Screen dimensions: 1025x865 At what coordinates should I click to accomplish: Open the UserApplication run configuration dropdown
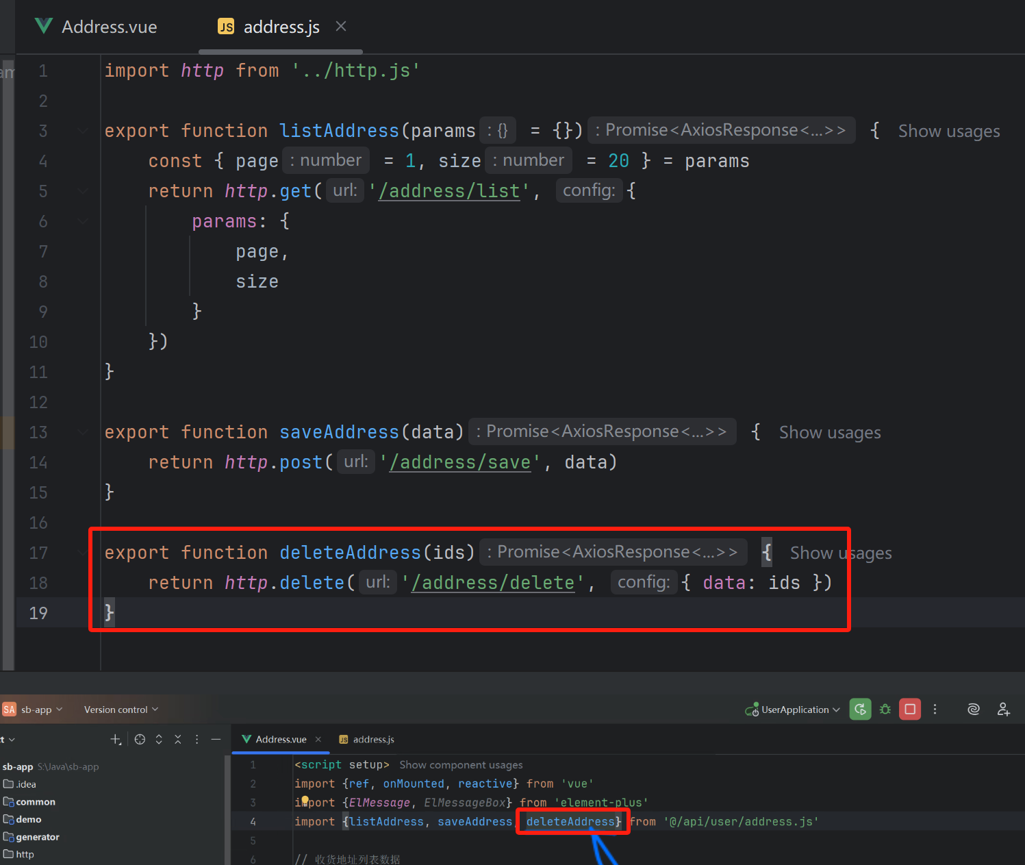pos(793,710)
